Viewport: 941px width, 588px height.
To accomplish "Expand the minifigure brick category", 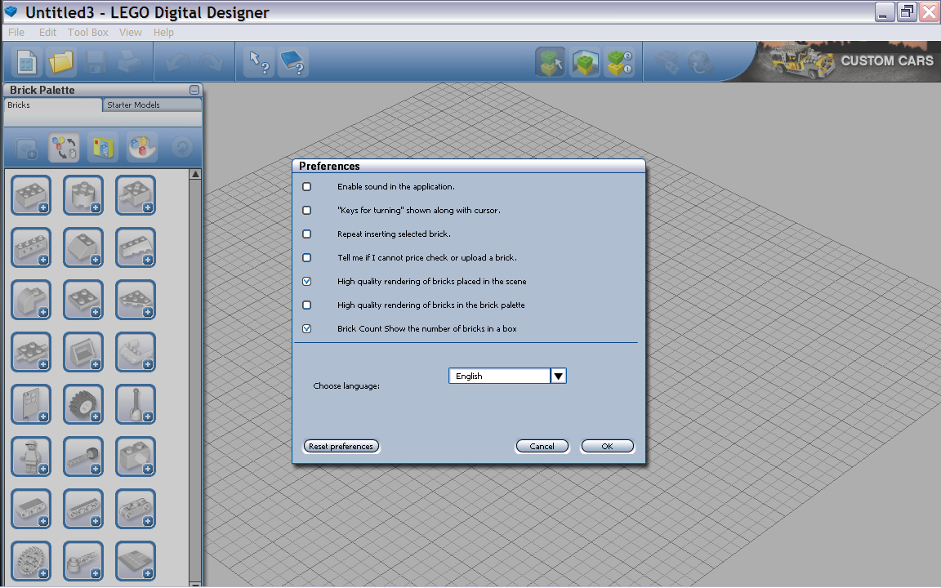I will point(31,457).
